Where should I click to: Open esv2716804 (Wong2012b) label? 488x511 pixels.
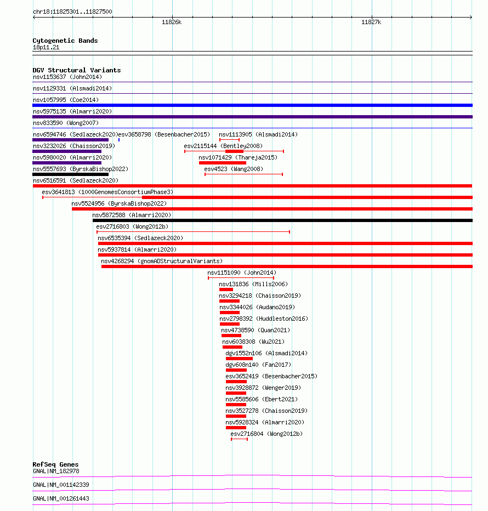tap(266, 434)
